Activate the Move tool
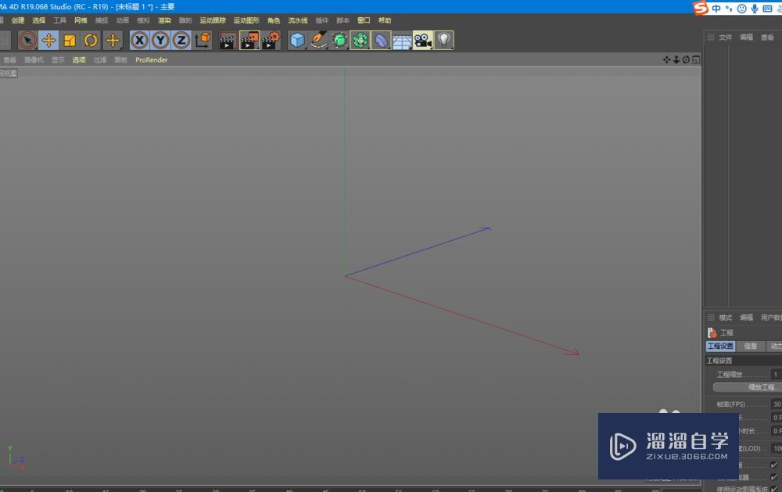782x492 pixels. (48, 41)
